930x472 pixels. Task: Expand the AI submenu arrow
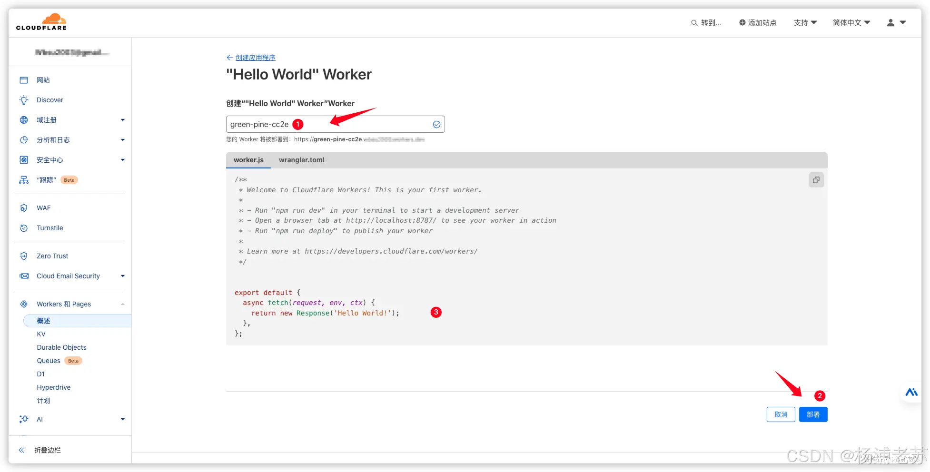[x=123, y=419]
